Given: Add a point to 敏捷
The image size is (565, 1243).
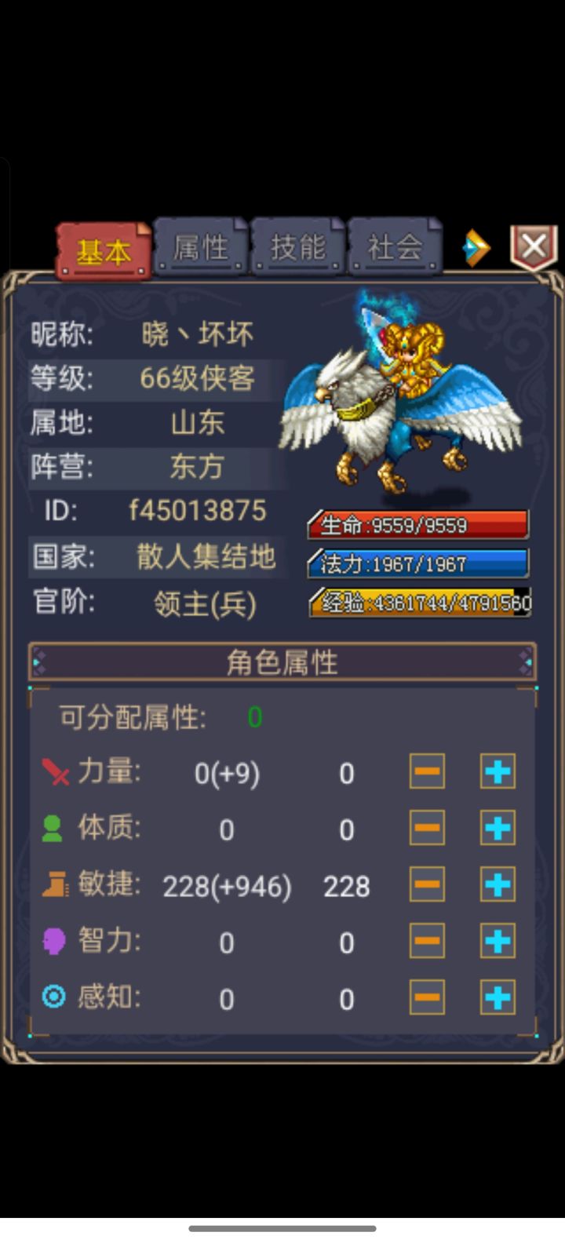Looking at the screenshot, I should click(498, 884).
